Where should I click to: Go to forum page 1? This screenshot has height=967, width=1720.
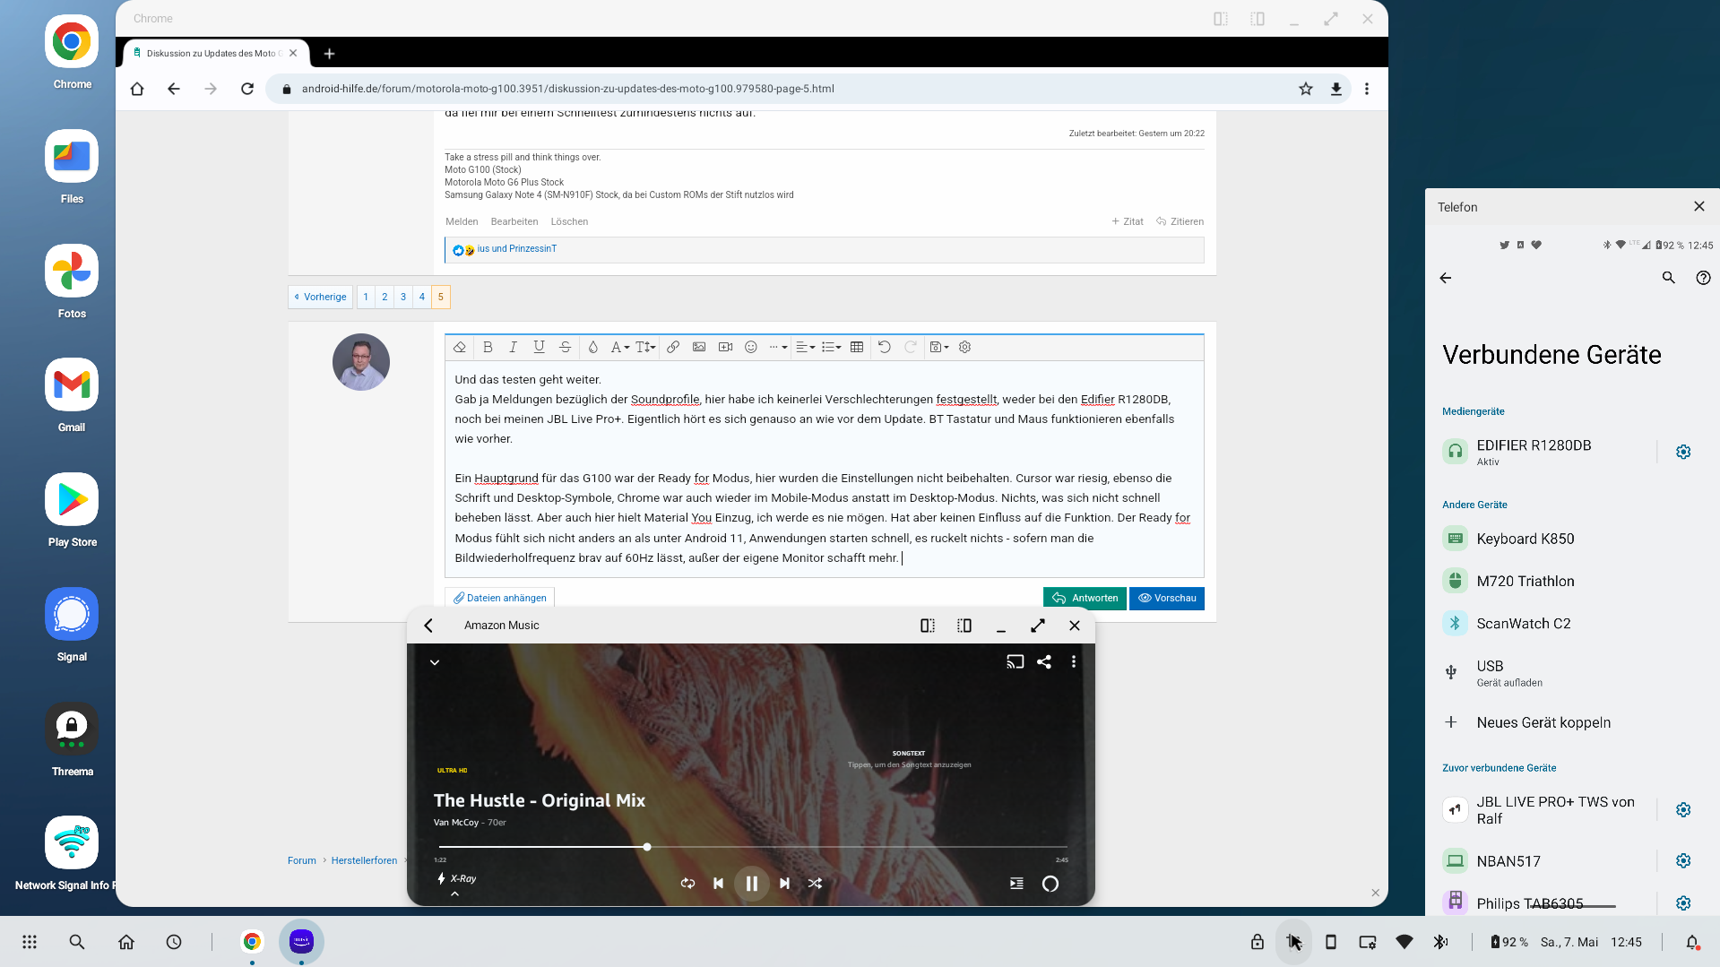point(366,298)
